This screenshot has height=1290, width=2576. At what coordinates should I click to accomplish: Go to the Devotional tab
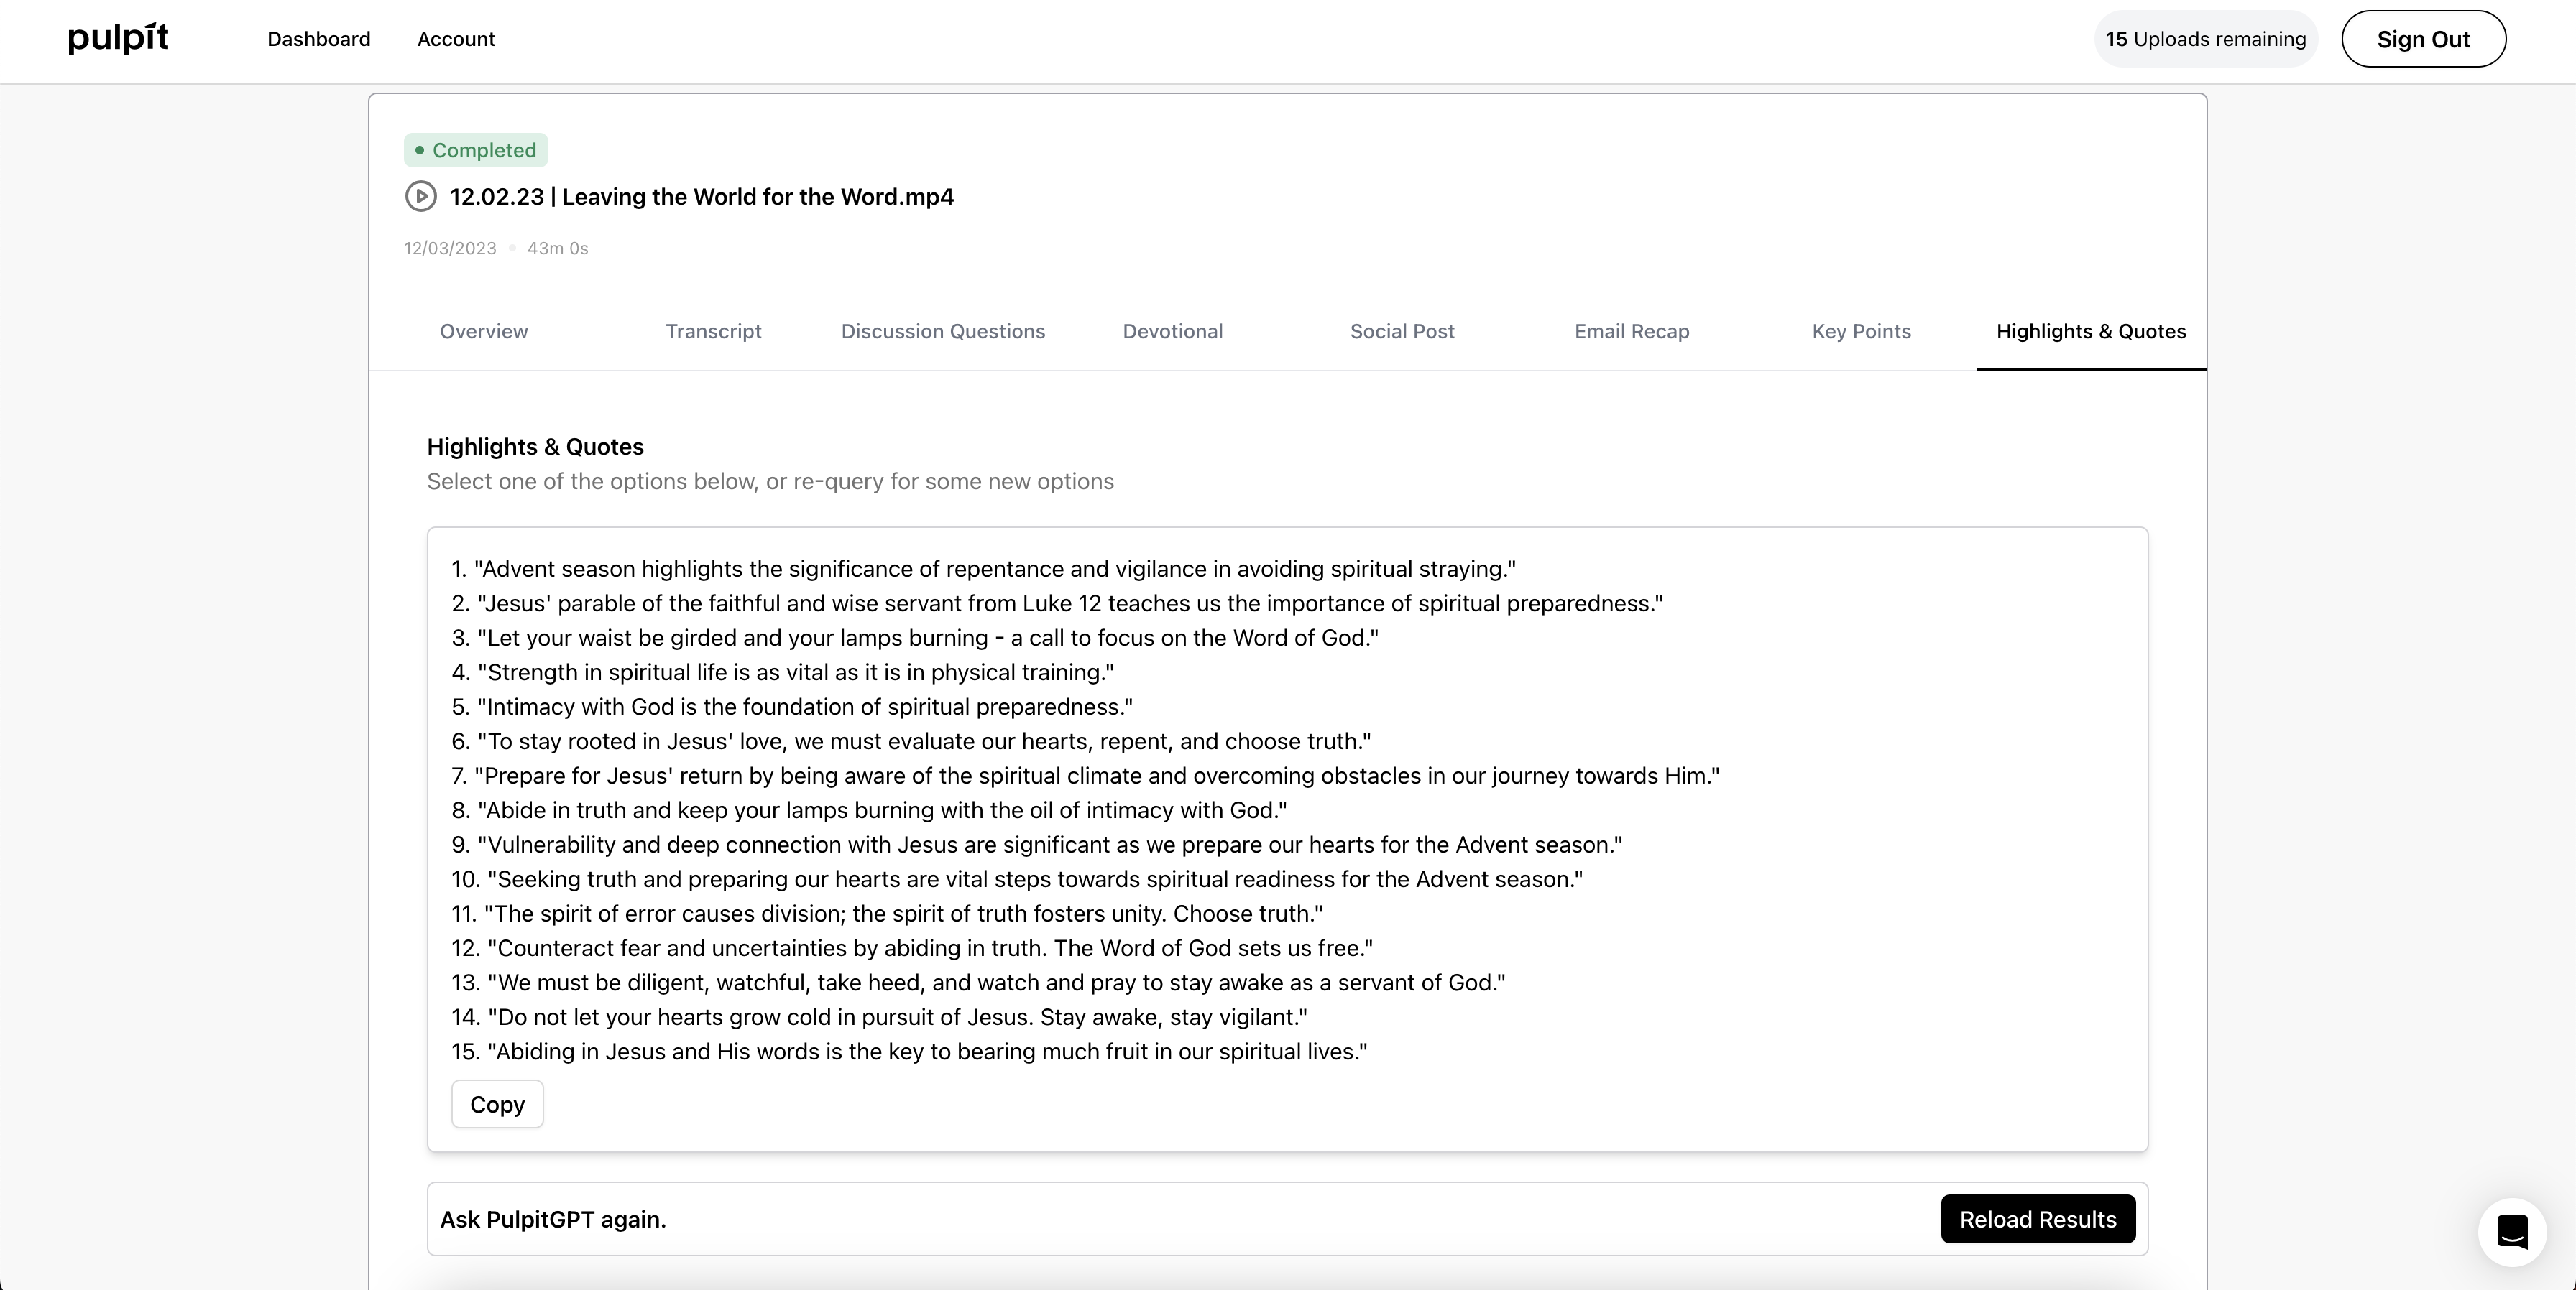[x=1172, y=330]
